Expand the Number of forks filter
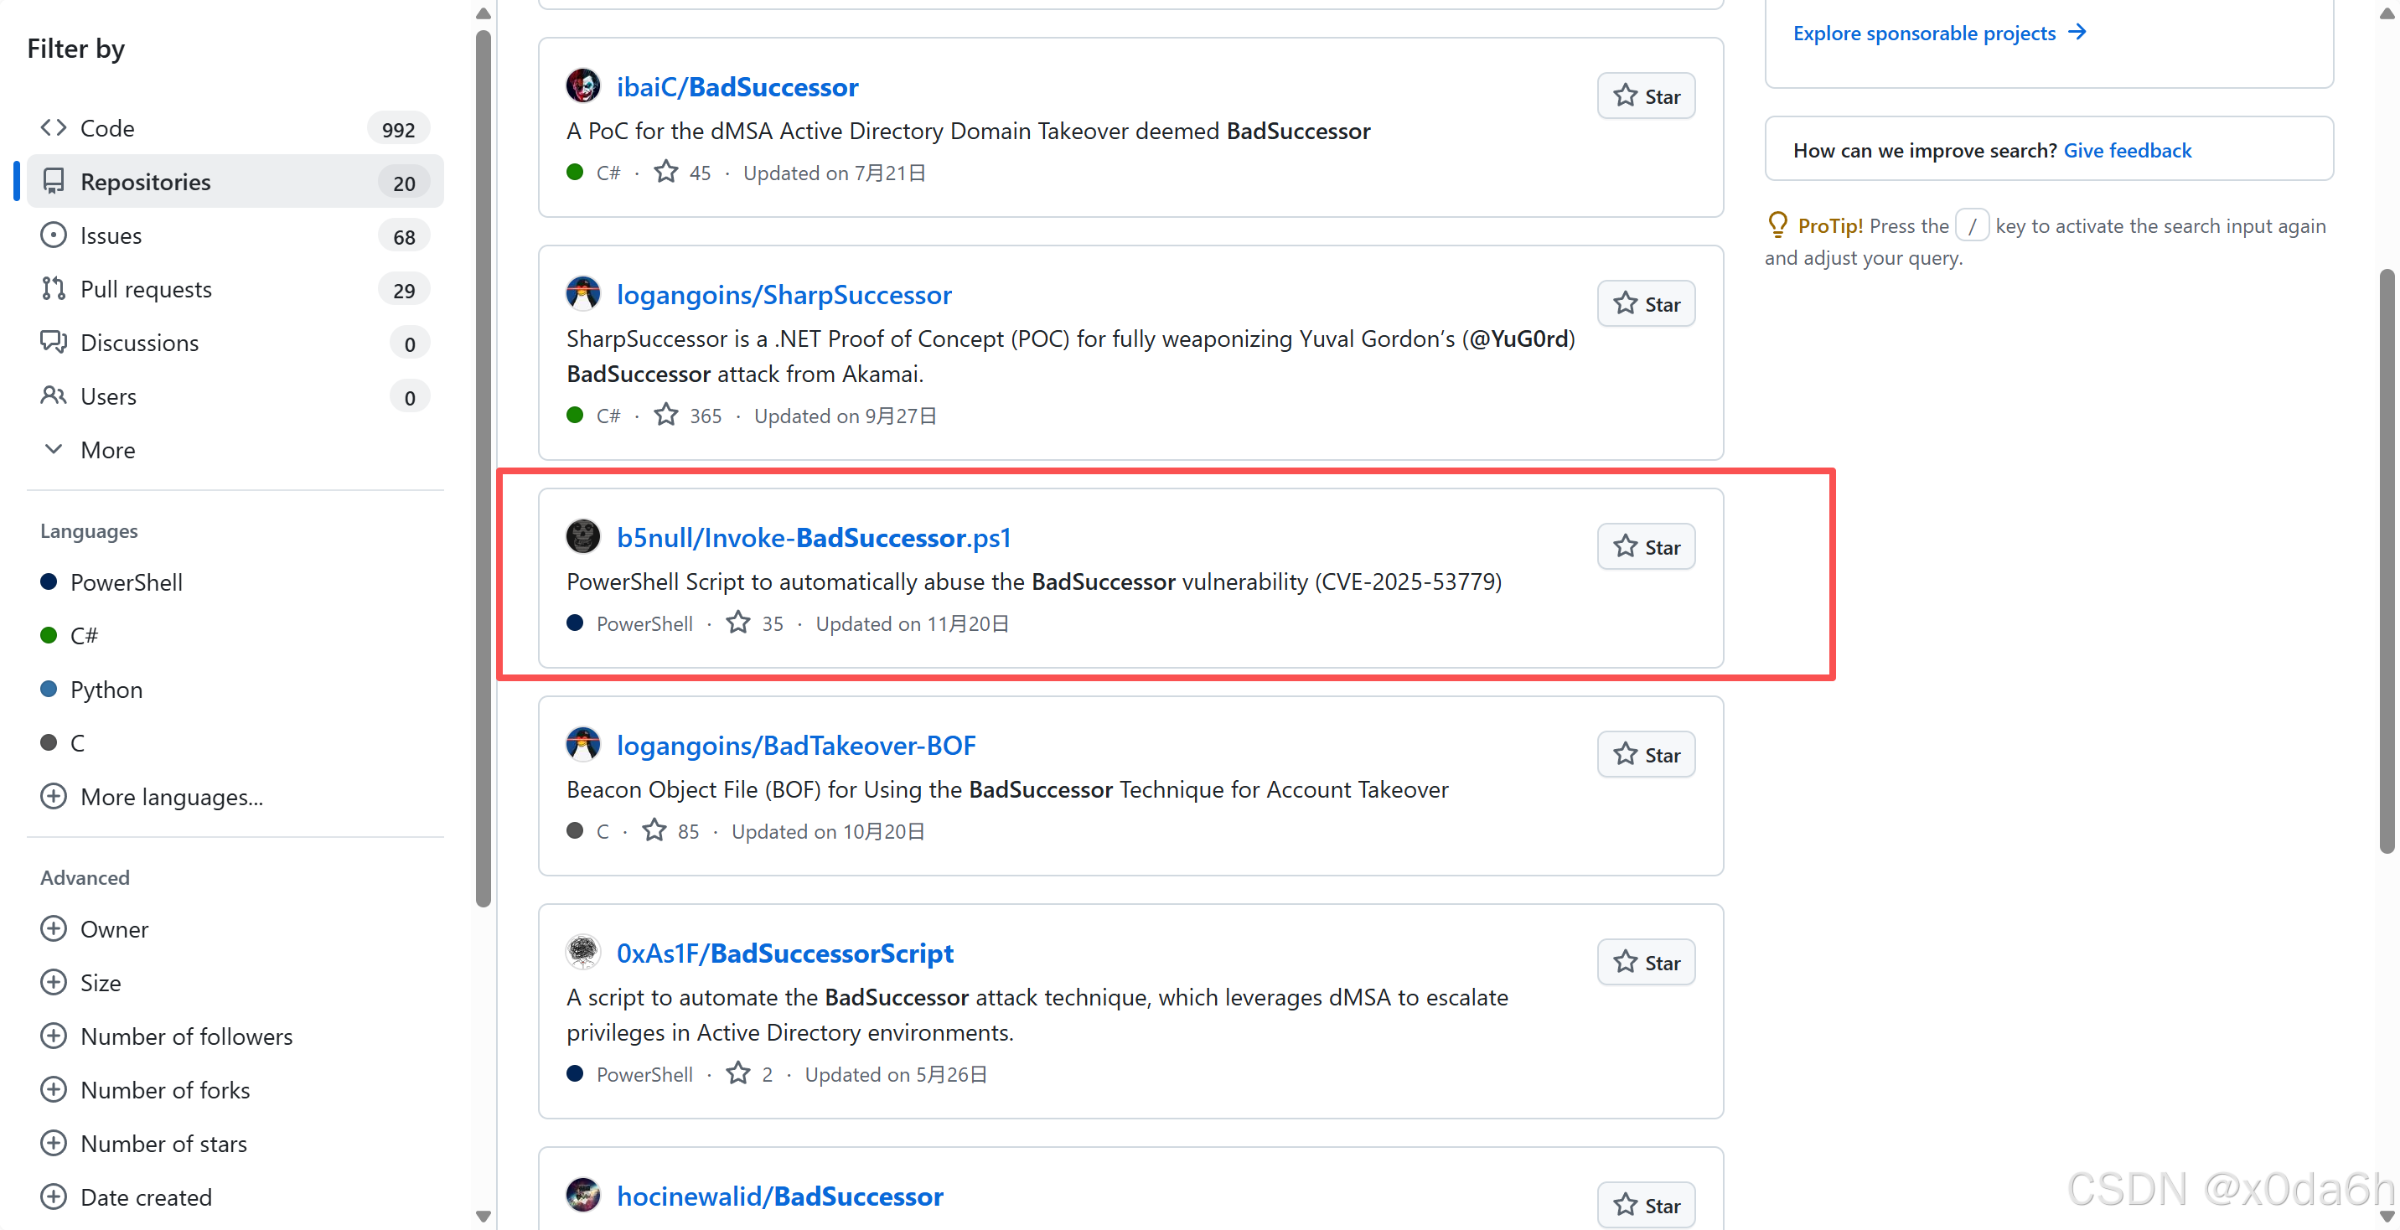This screenshot has width=2400, height=1230. click(165, 1089)
